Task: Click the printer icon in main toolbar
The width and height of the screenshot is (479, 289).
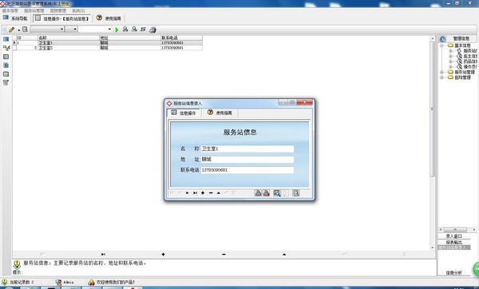Action: coord(152,30)
